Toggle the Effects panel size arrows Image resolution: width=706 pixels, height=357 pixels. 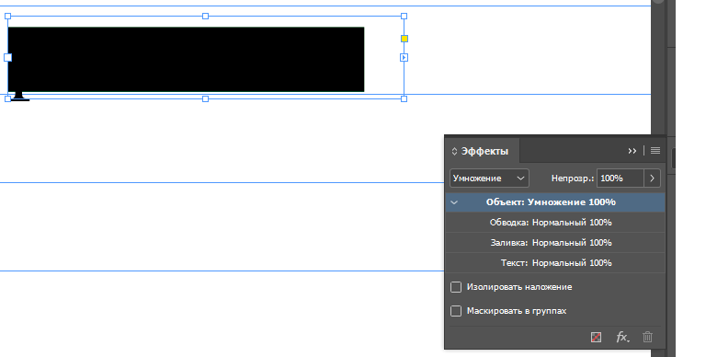(x=454, y=151)
